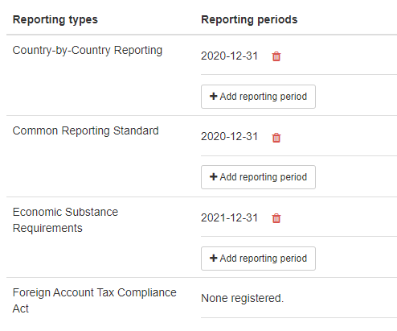This screenshot has width=397, height=331.
Task: Click the 2020-12-31 date for Common Reporting Standard
Action: coord(229,136)
